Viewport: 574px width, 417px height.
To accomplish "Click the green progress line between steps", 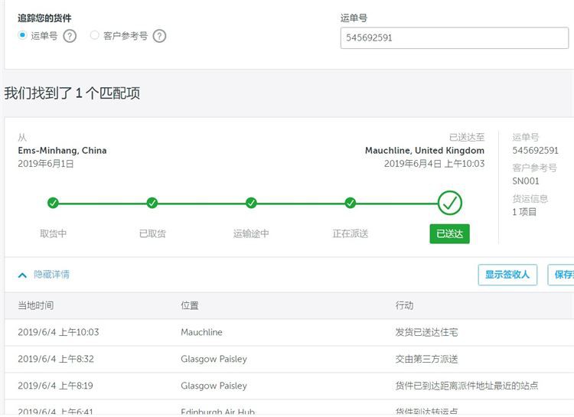I will click(201, 203).
